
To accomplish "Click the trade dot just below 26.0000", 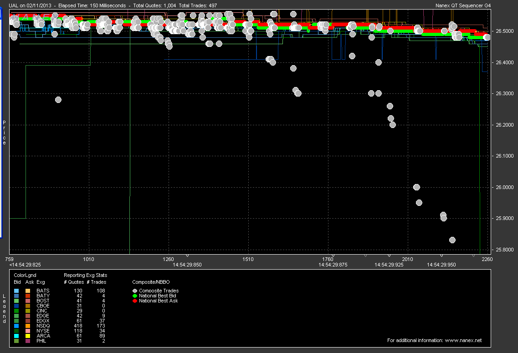I will point(419,203).
